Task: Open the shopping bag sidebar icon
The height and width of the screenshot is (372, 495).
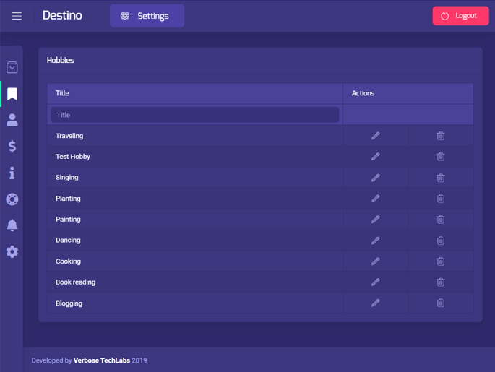Action: 12,67
